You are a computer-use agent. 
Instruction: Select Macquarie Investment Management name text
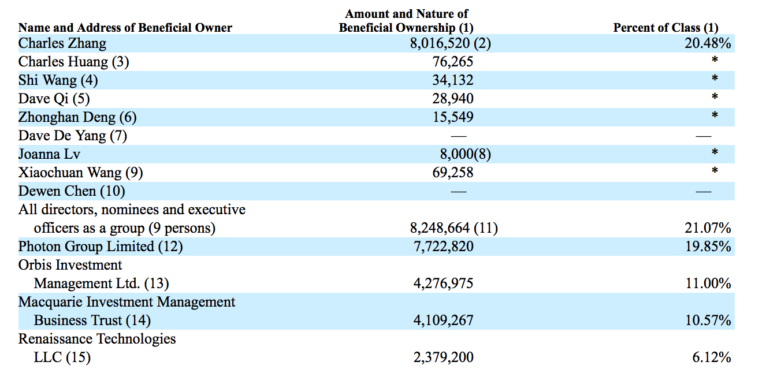[x=127, y=302]
